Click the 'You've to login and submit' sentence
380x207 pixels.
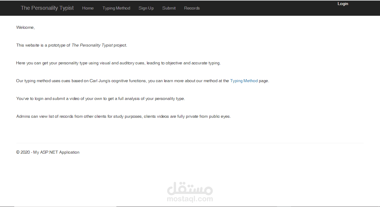[101, 98]
